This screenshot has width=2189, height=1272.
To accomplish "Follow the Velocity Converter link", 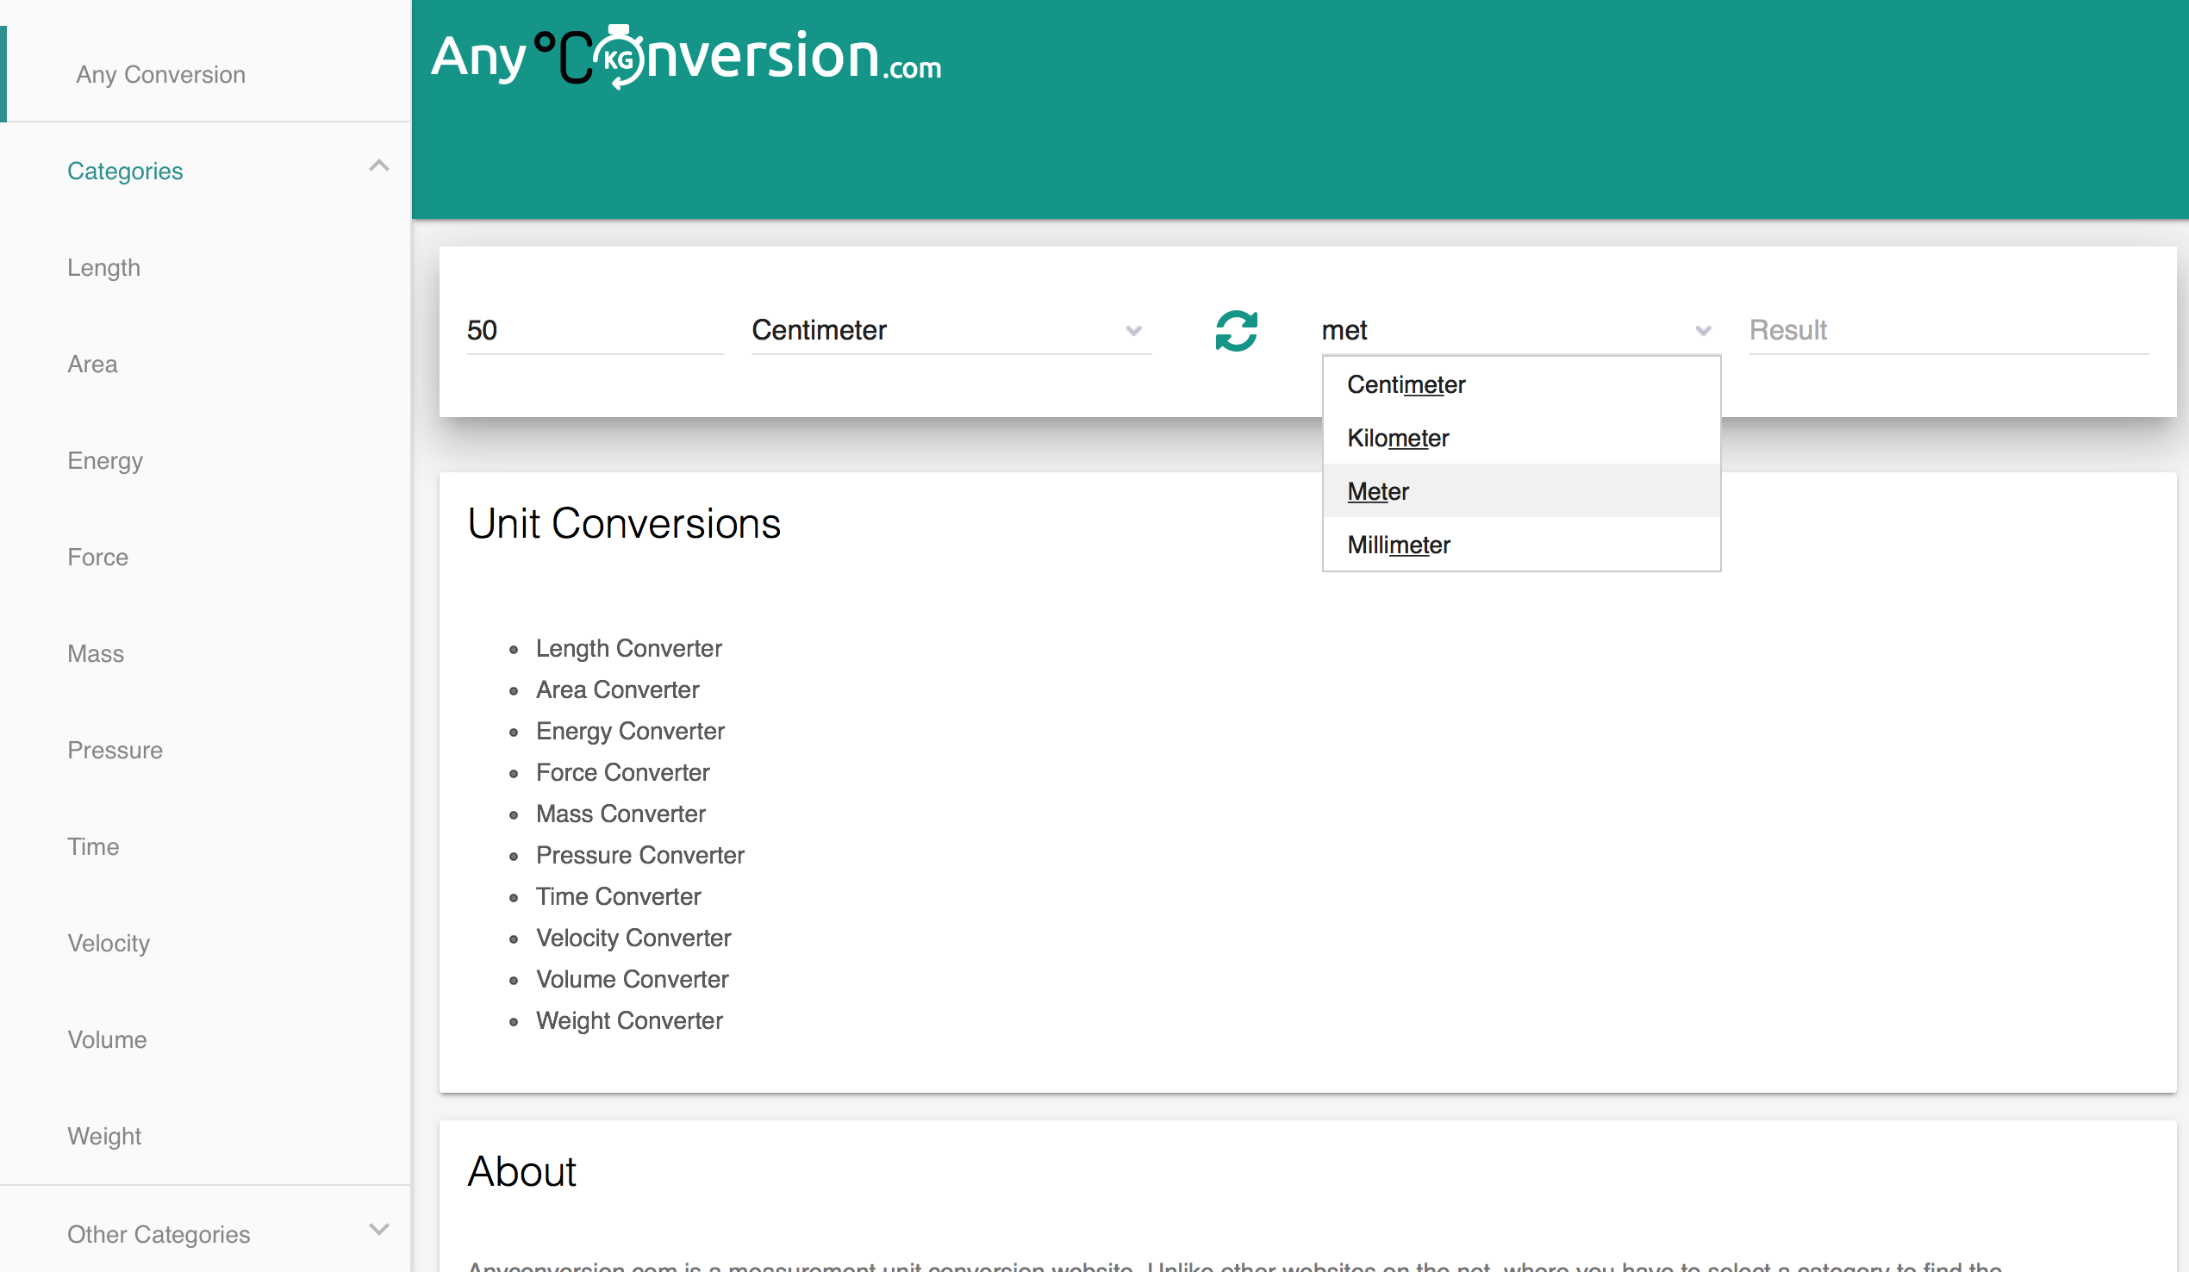I will point(633,938).
